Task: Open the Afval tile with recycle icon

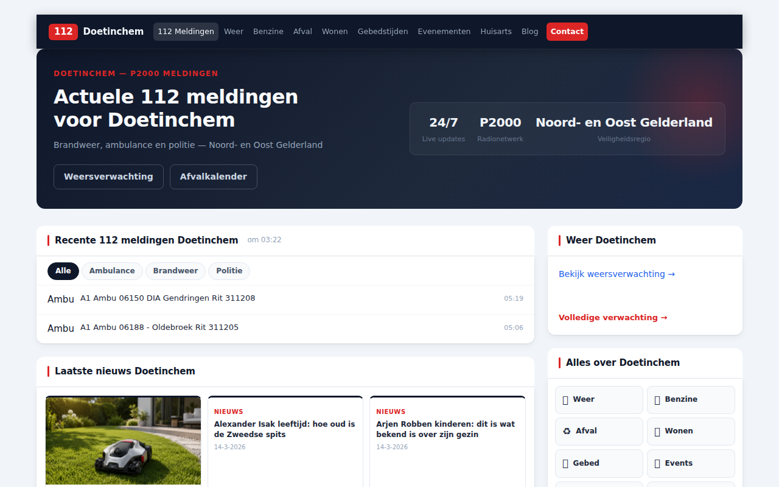Action: 599,431
